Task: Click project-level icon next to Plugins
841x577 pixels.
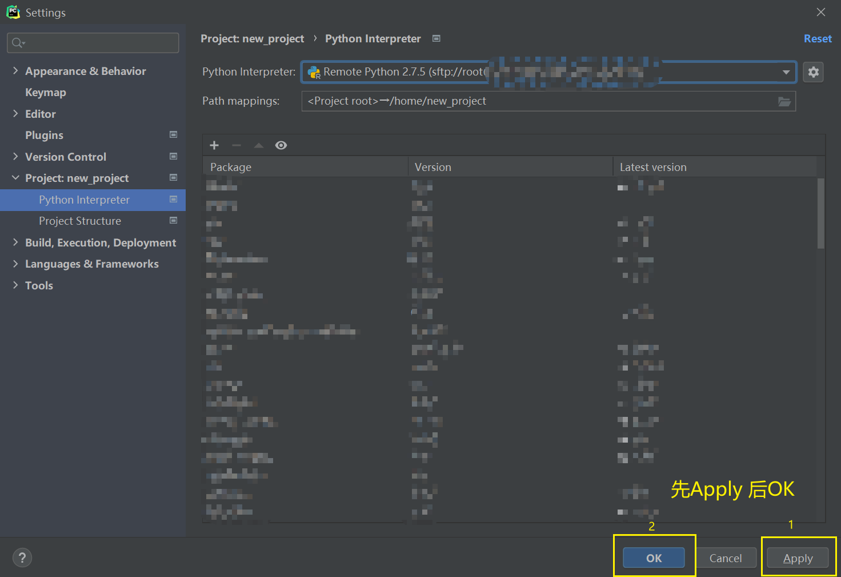Action: tap(173, 135)
